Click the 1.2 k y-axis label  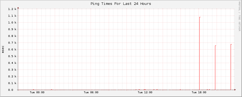12,9
